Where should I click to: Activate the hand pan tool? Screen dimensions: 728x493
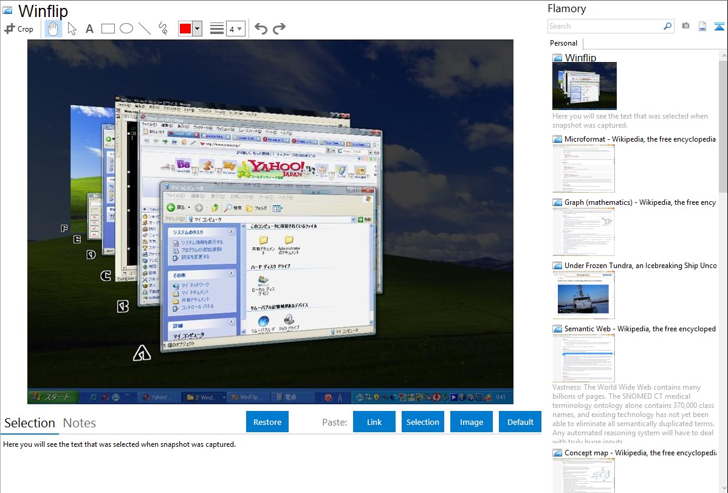click(53, 29)
